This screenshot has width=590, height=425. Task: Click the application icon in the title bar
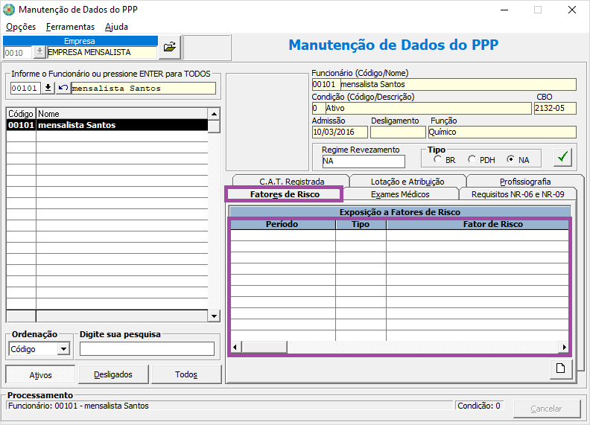click(9, 10)
